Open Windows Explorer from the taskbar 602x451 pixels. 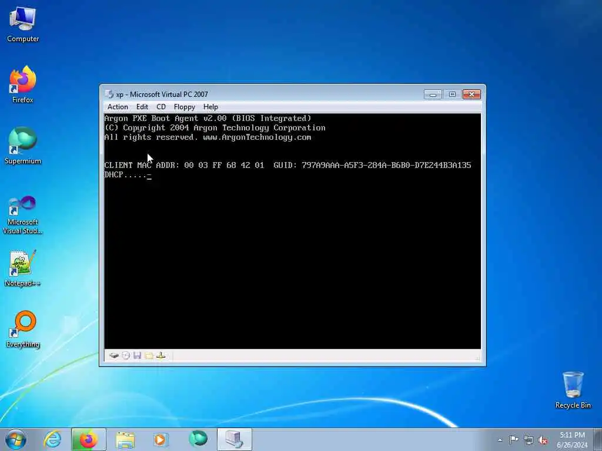125,439
